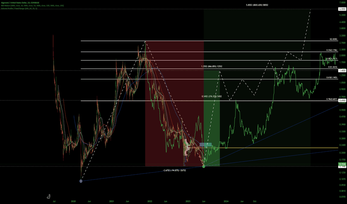
Task: Click the 1.2552 (866.85%) measurement label
Action: click(211, 66)
